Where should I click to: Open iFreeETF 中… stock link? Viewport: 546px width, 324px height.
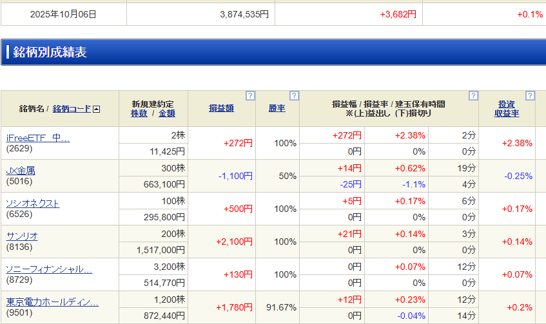(x=37, y=138)
